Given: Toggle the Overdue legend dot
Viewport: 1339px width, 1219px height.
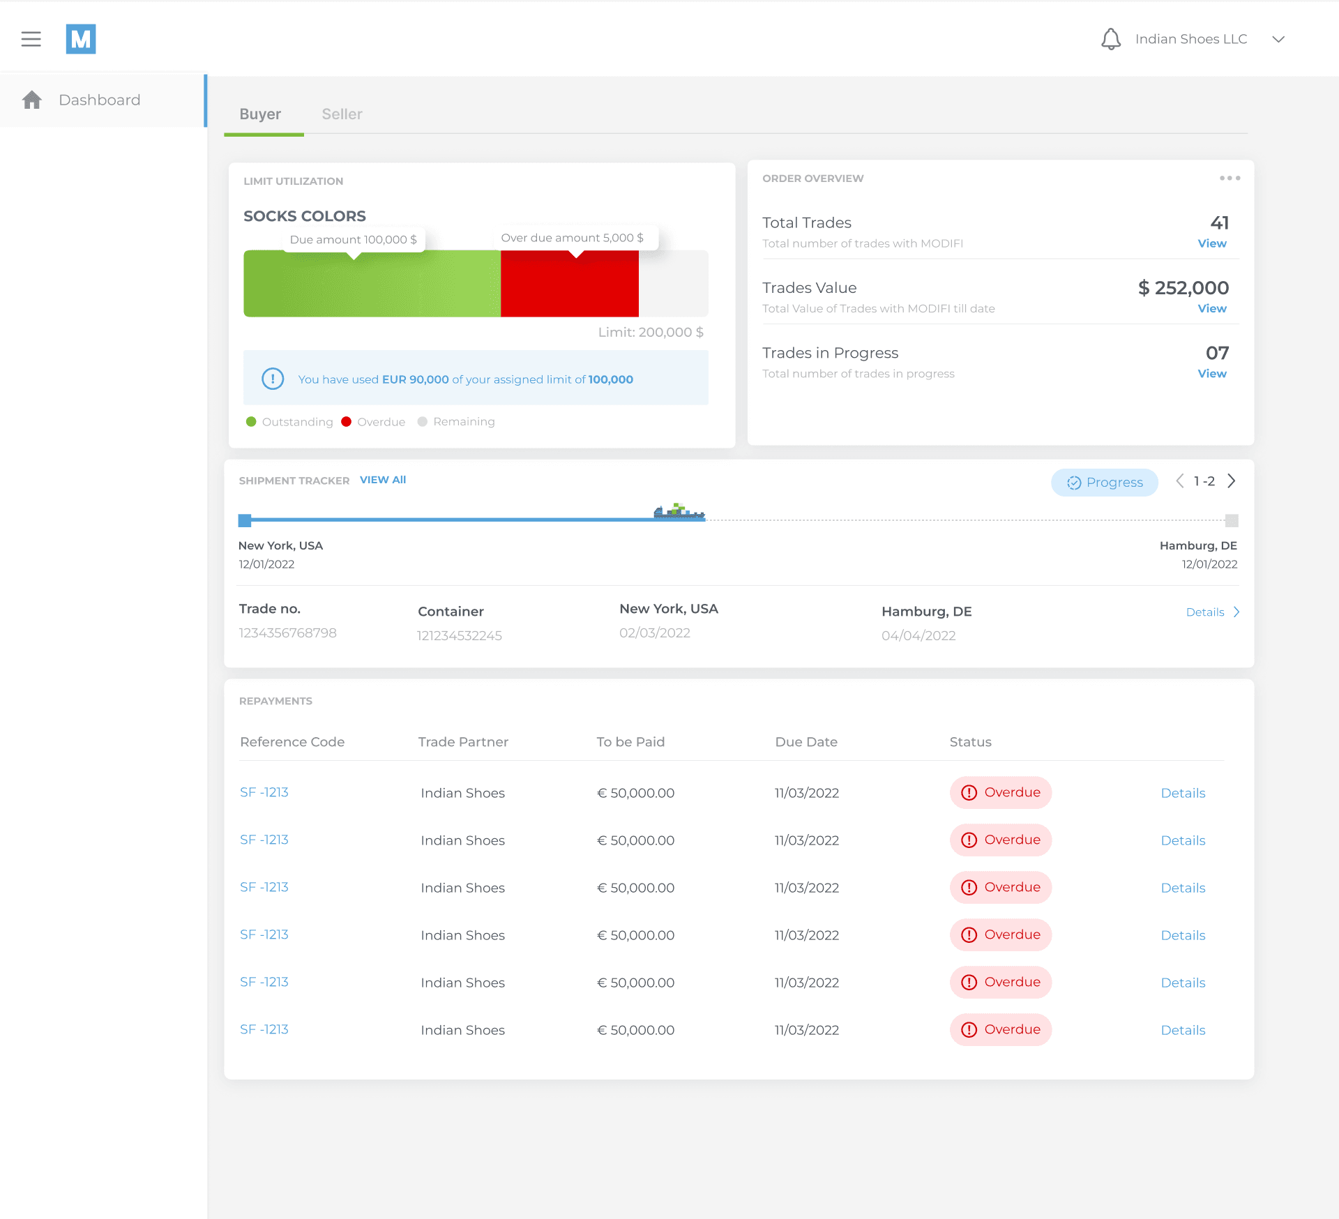Looking at the screenshot, I should pyautogui.click(x=346, y=421).
